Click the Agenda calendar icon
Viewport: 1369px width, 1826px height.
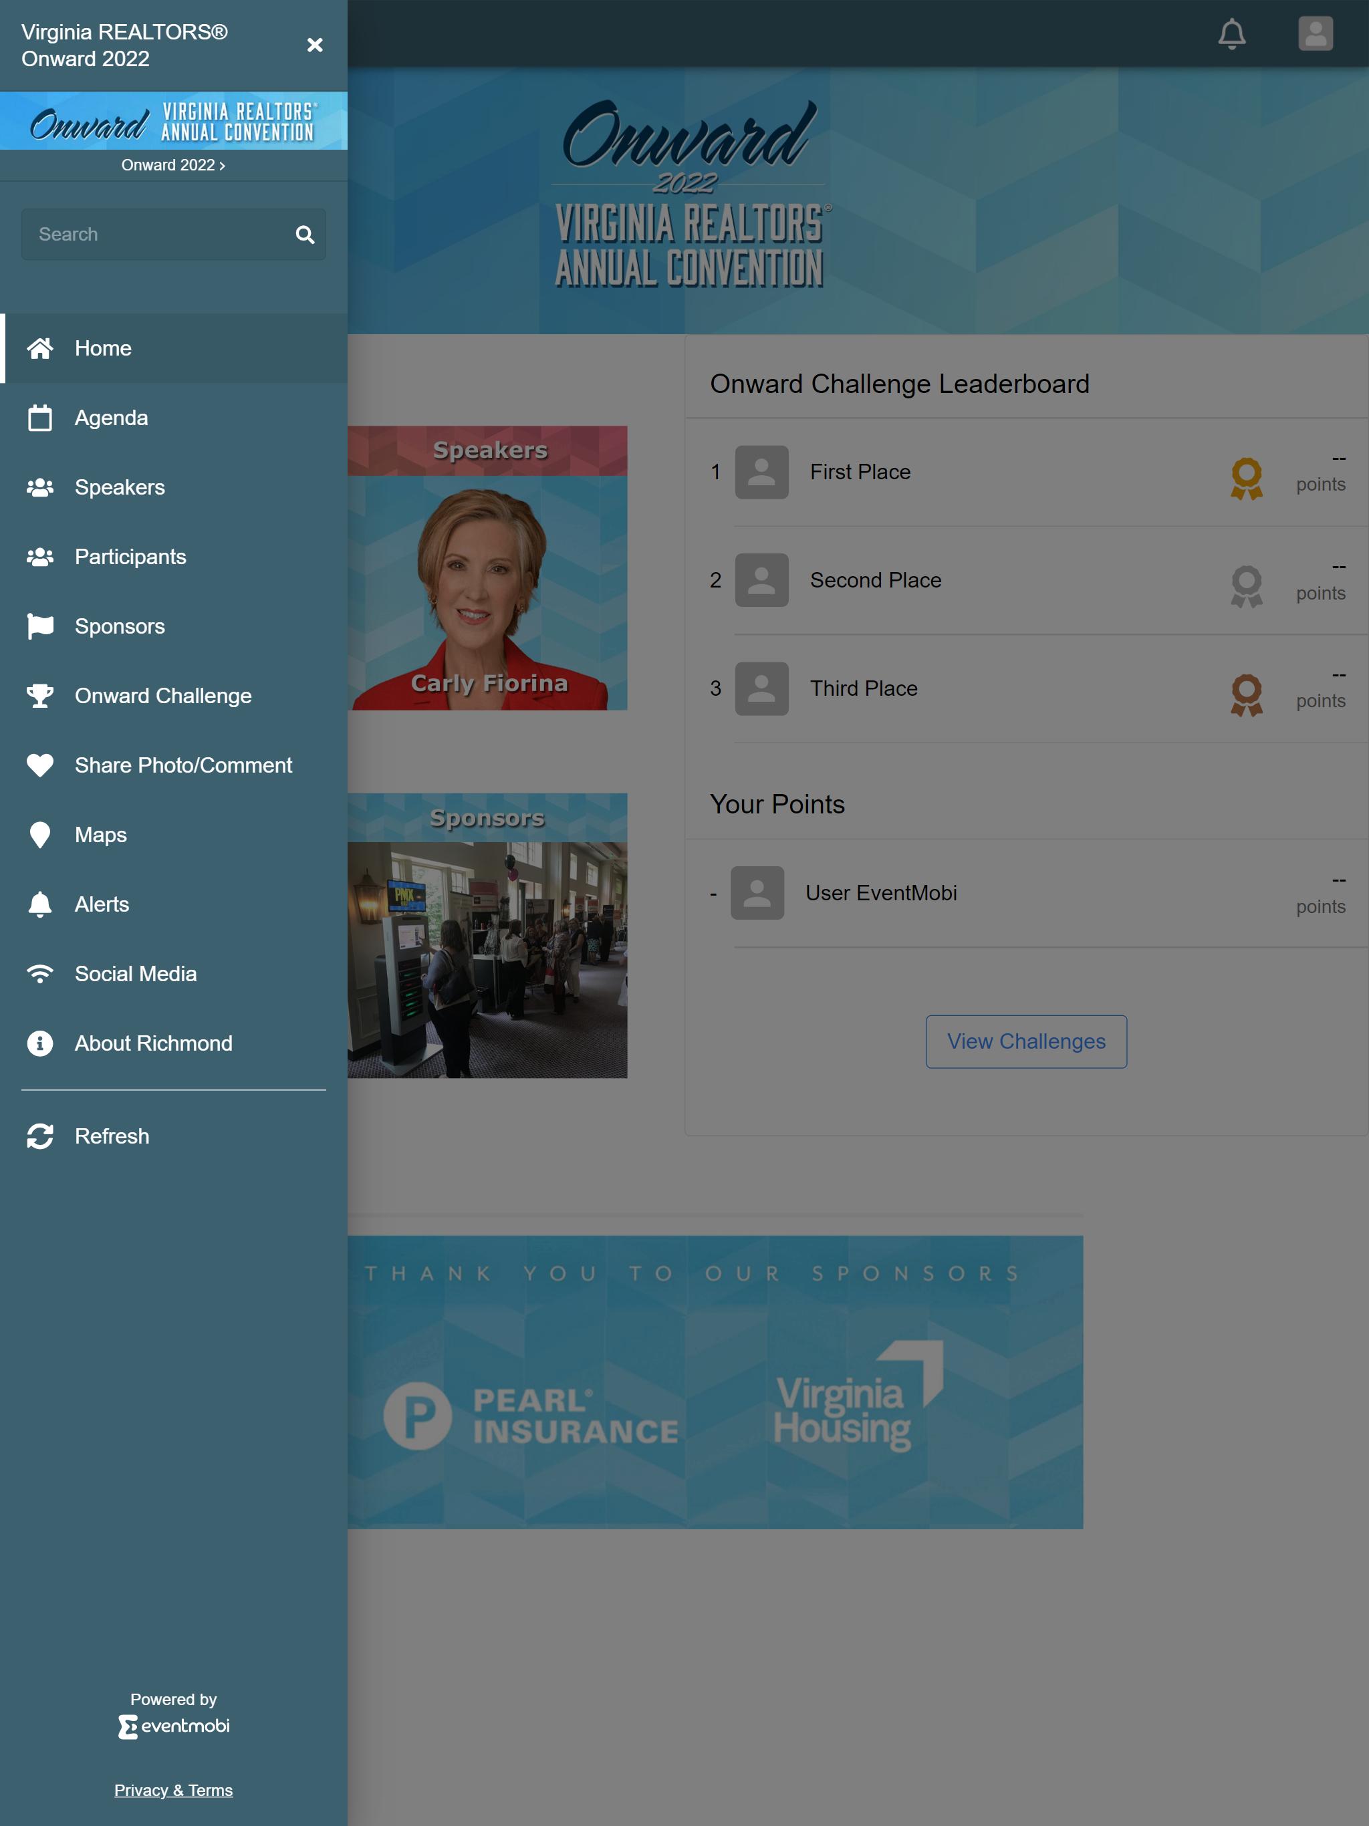39,418
